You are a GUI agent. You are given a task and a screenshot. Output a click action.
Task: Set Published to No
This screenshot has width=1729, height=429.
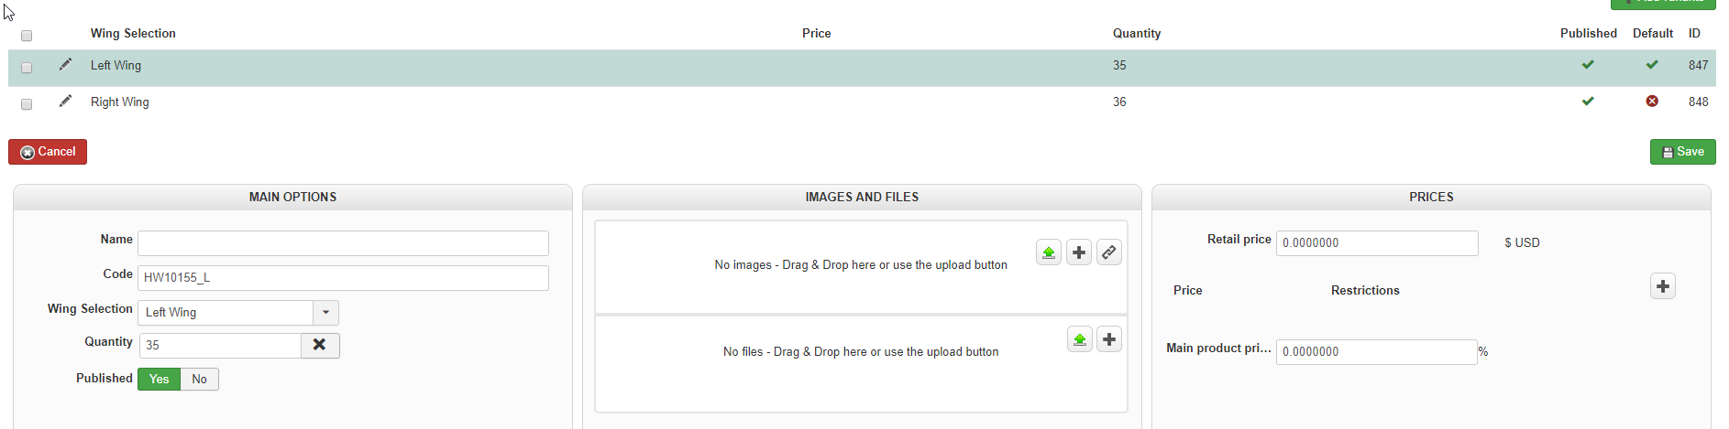point(199,380)
